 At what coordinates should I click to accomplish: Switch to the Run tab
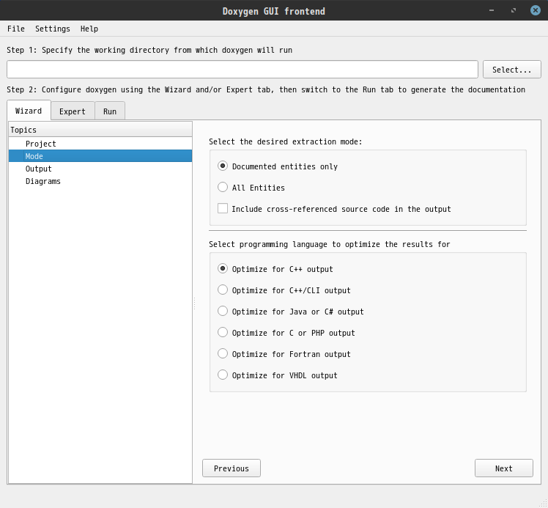tap(110, 111)
